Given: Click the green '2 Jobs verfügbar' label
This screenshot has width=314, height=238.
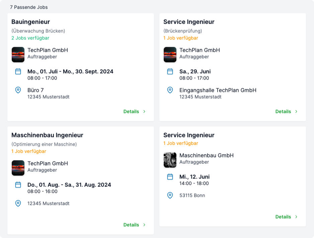Looking at the screenshot, I should (30, 38).
